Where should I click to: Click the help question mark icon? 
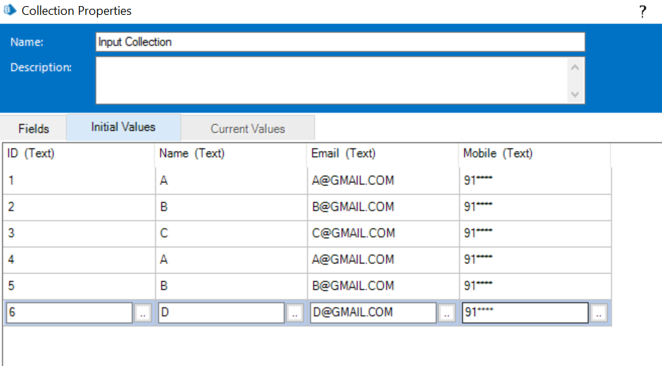click(x=642, y=11)
